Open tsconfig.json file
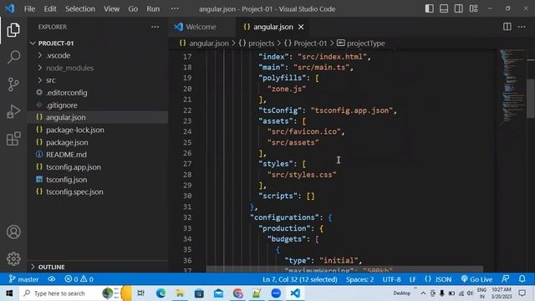This screenshot has height=301, width=535. tap(98, 180)
